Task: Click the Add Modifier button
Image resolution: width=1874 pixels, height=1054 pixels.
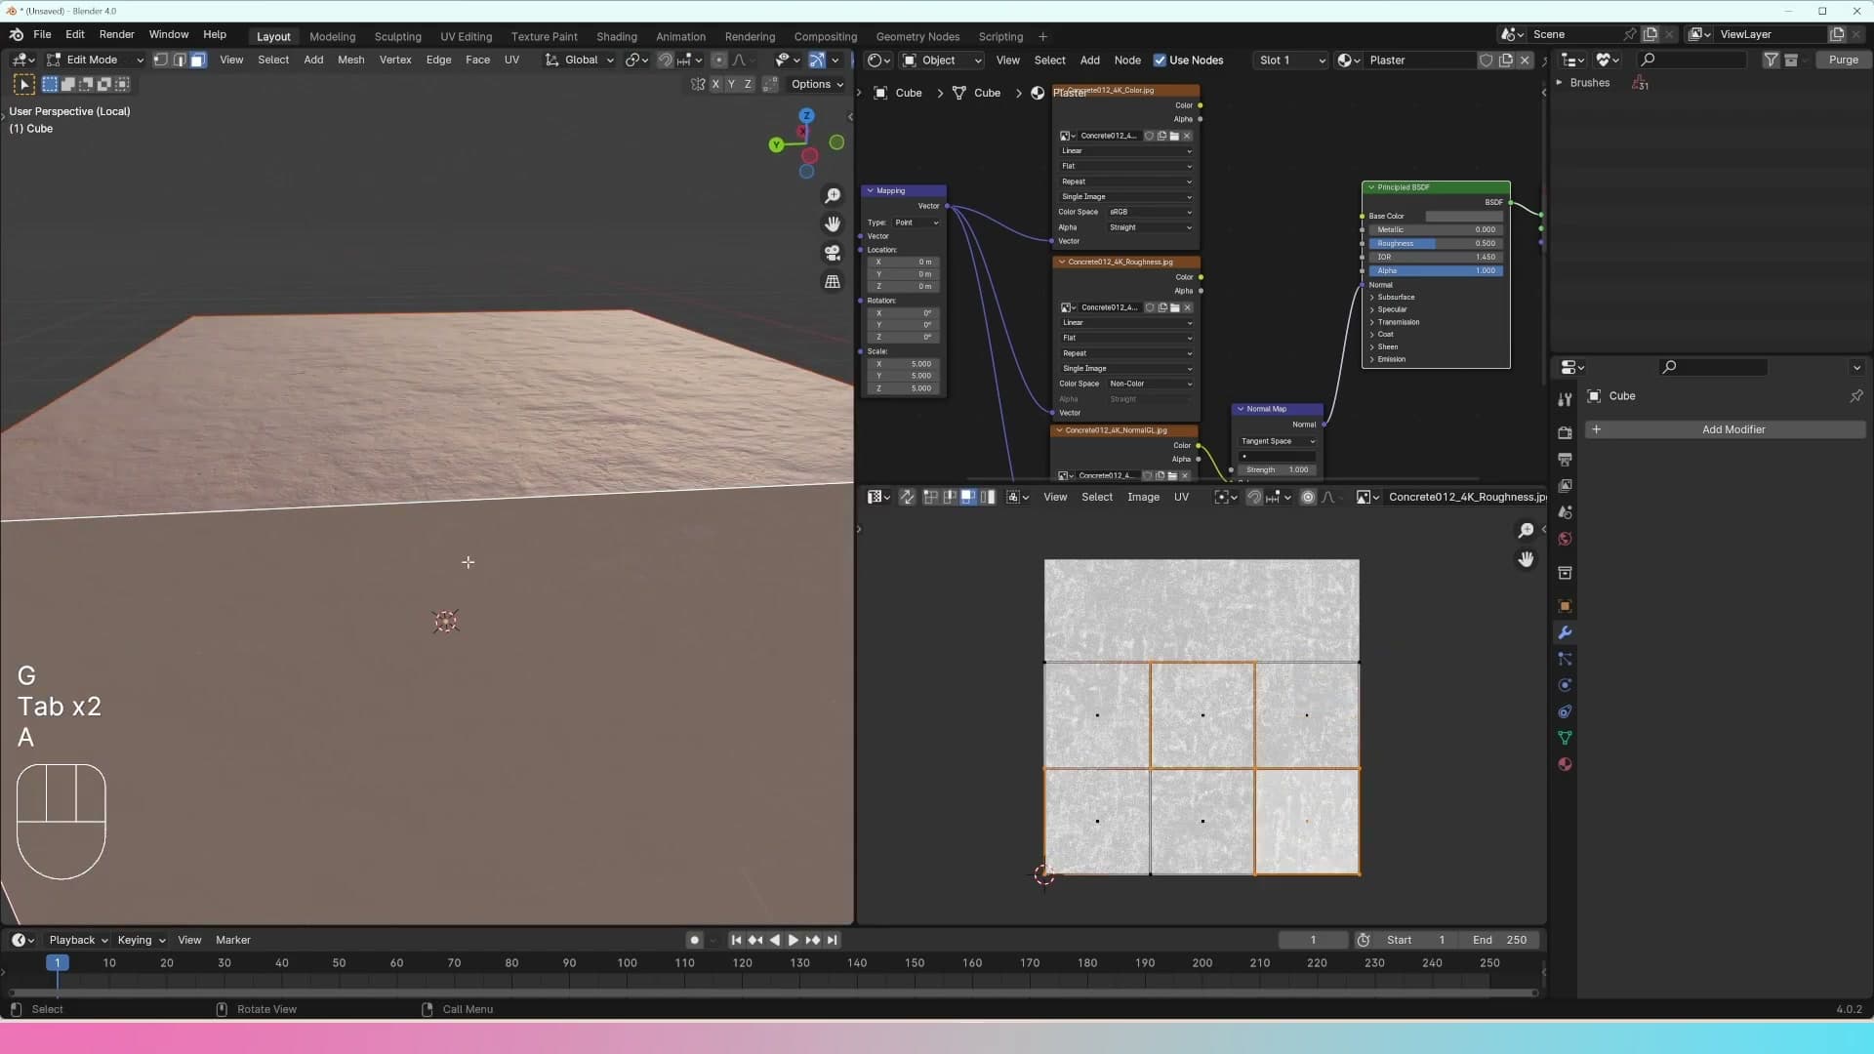Action: point(1725,430)
